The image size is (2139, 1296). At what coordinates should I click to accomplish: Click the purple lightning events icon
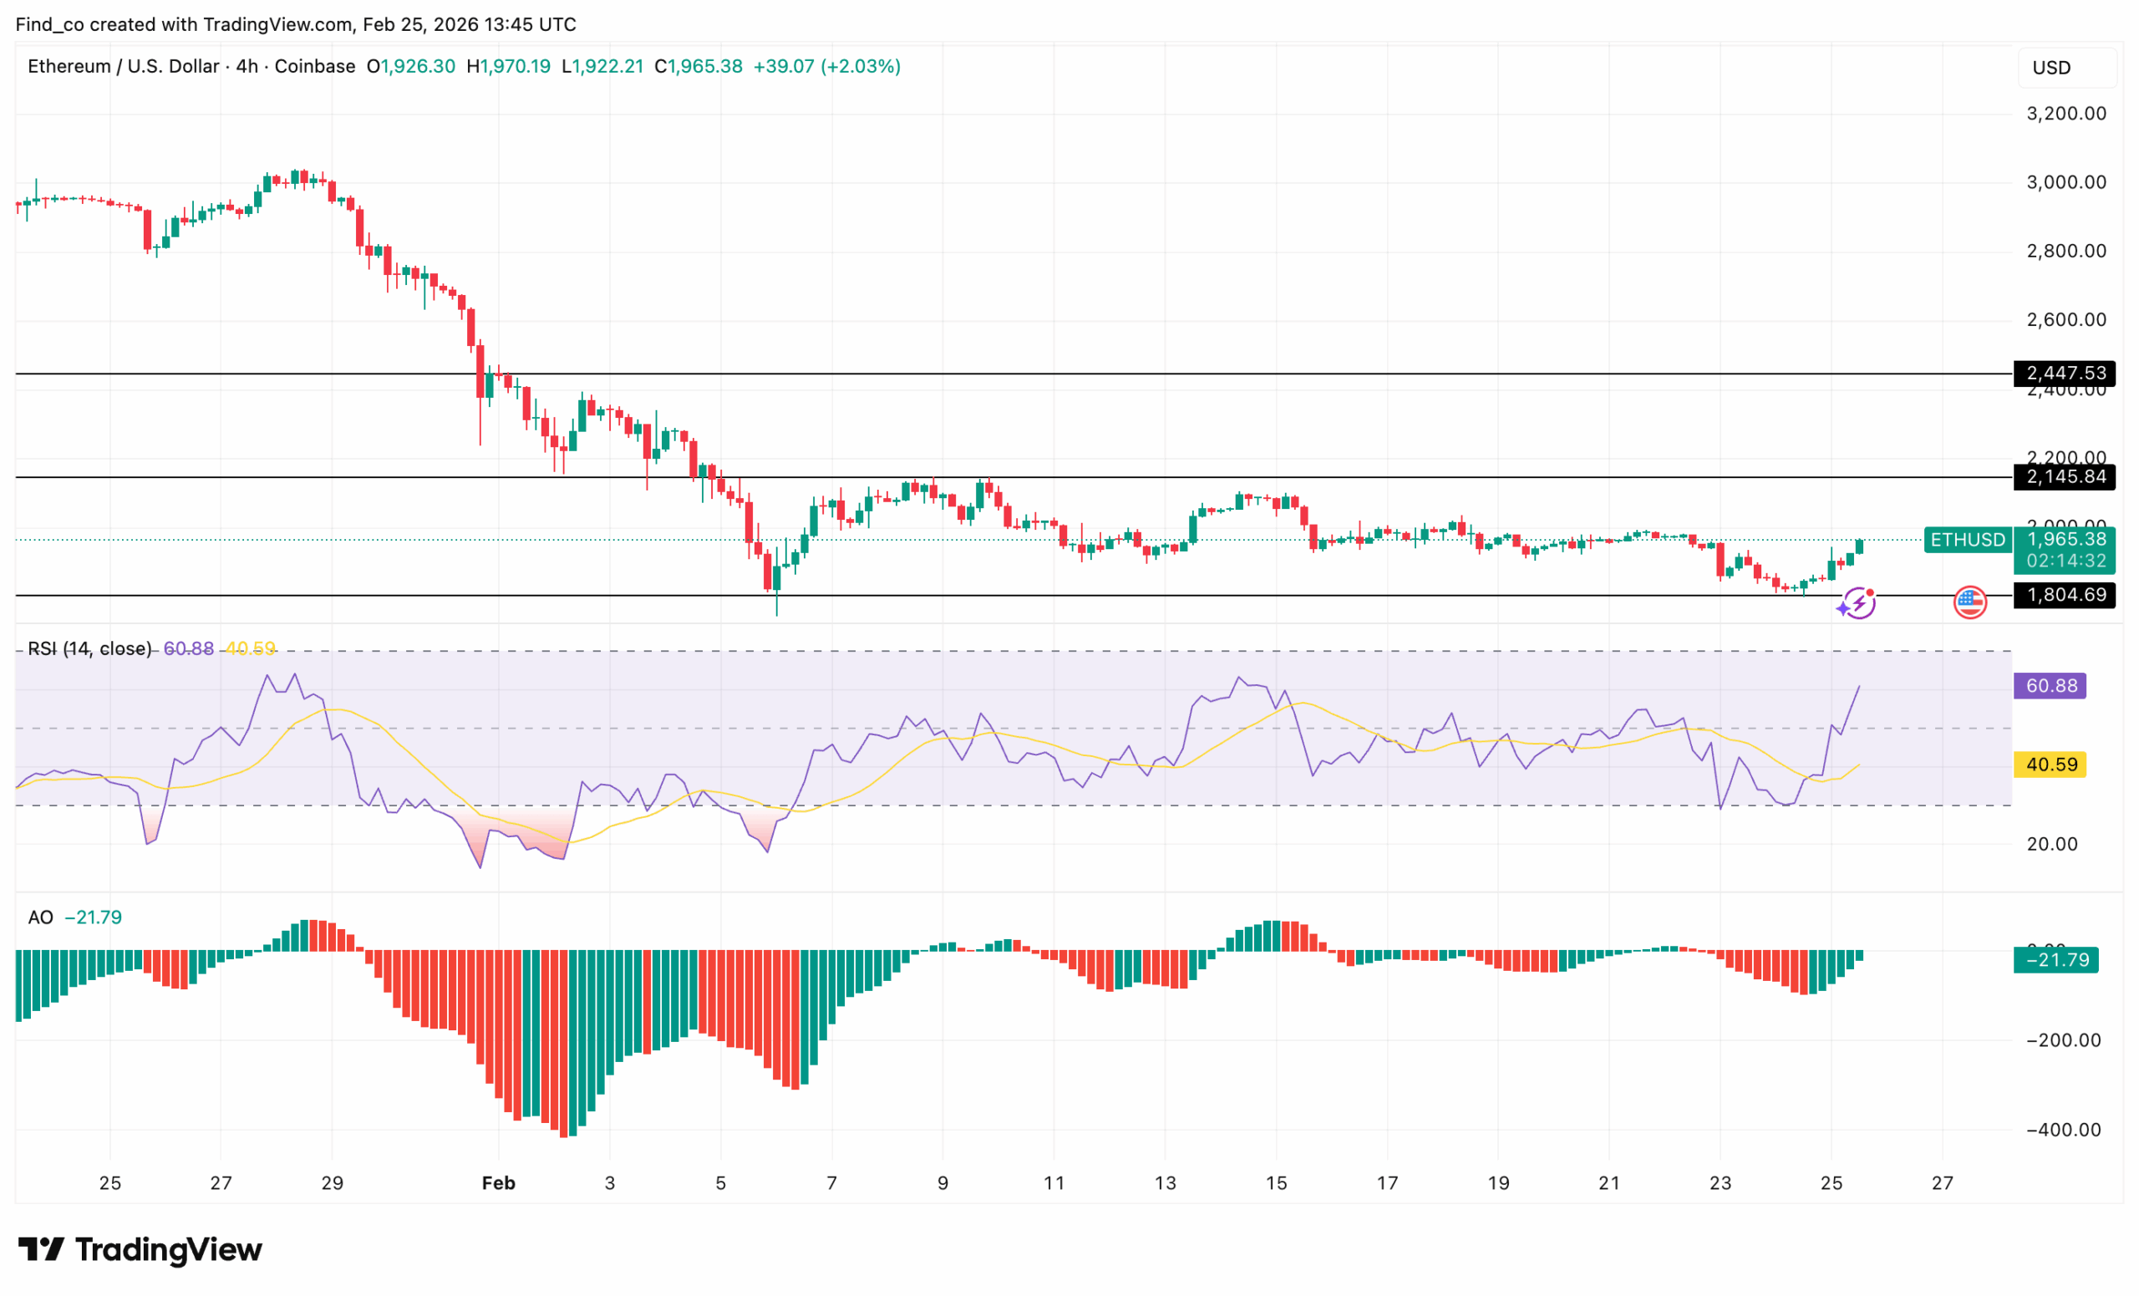pos(1857,602)
